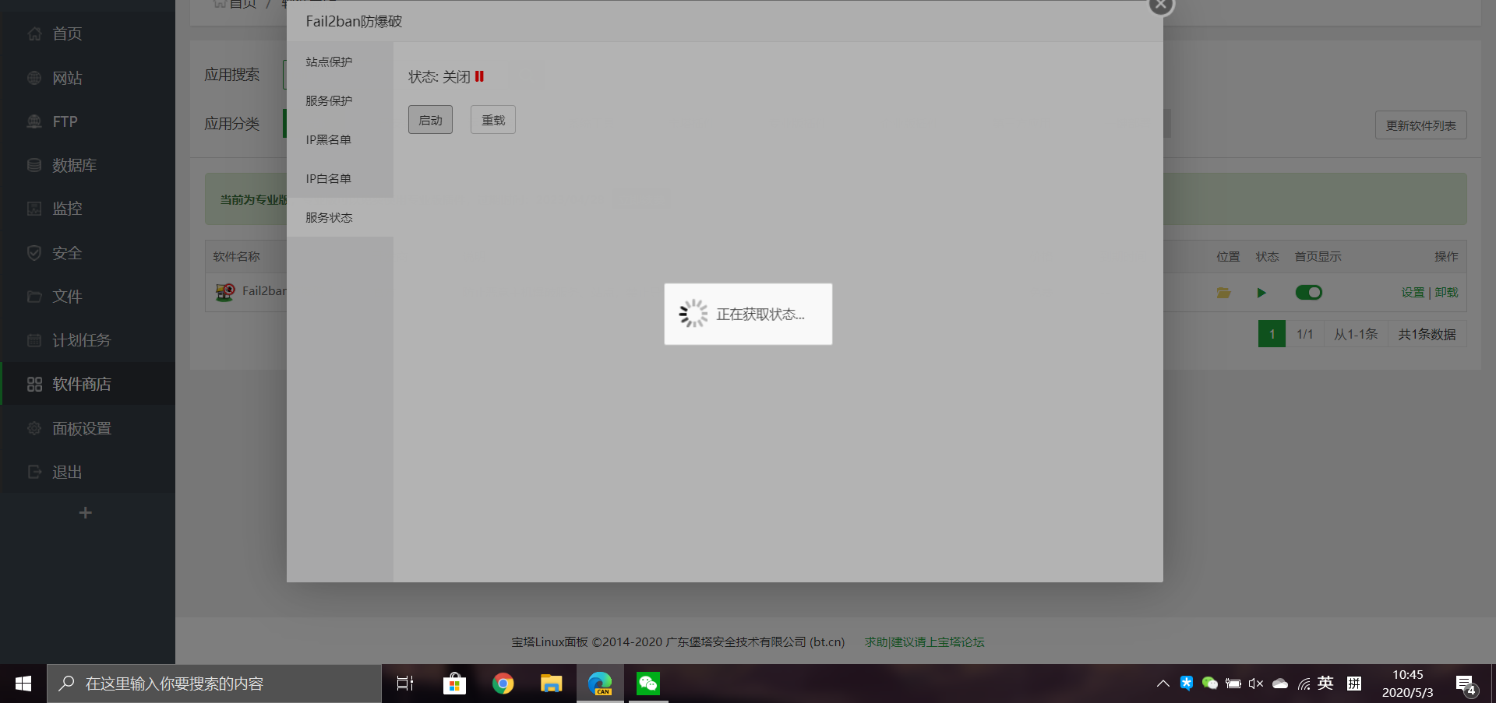Open the FTP management section
This screenshot has height=703, width=1496.
64,121
